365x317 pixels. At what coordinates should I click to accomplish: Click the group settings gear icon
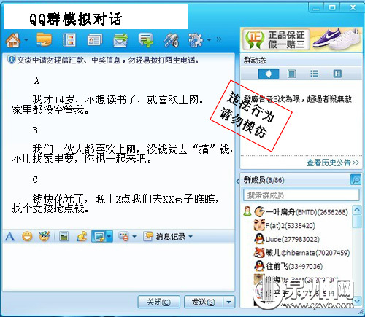pyautogui.click(x=196, y=40)
